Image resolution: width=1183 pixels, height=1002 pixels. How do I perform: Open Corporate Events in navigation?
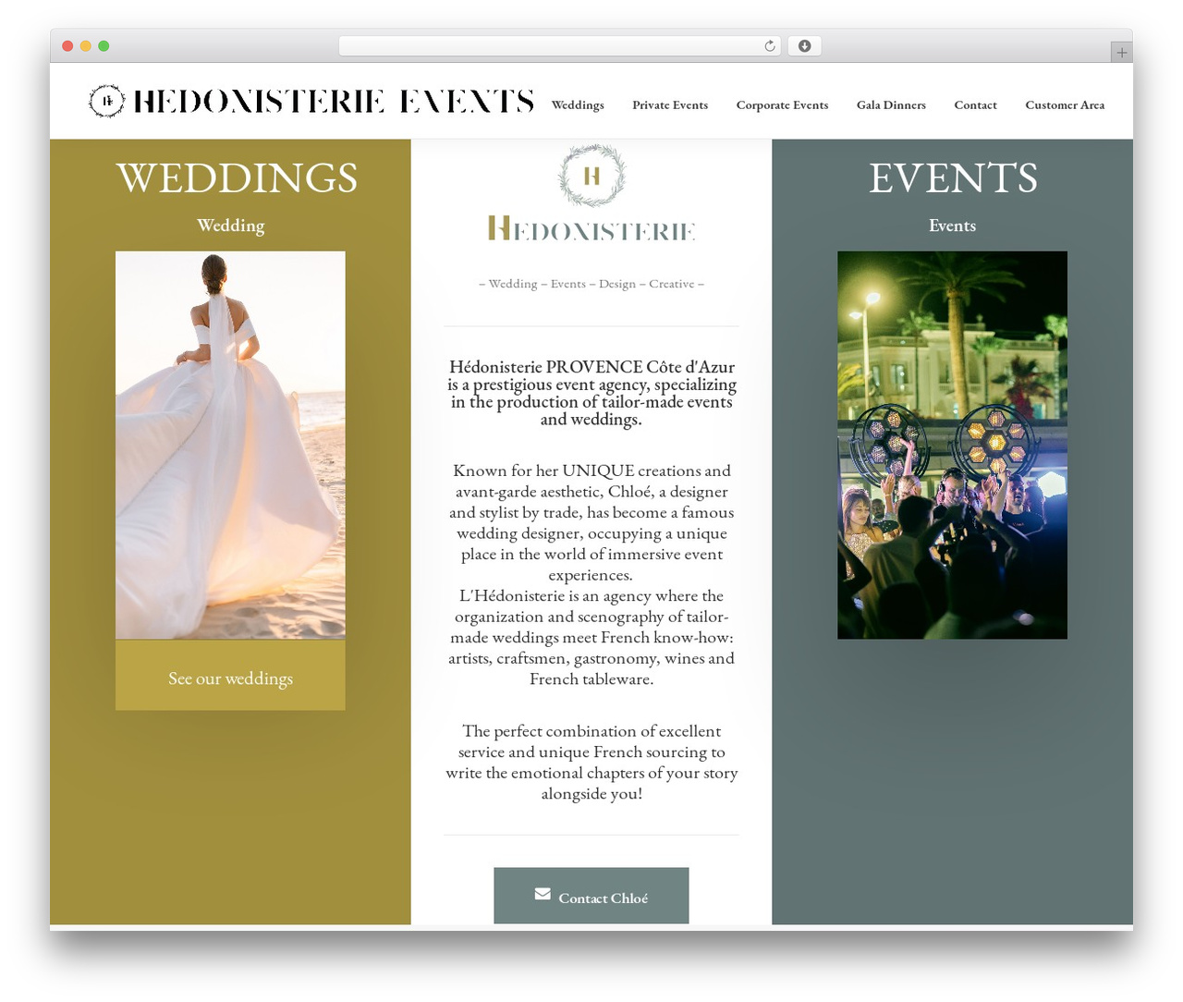click(782, 105)
